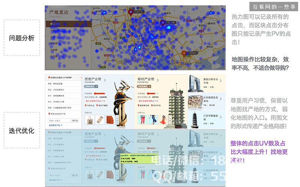Click the 互联网的一些事 gray banner
The height and width of the screenshot is (187, 300).
point(274,7)
